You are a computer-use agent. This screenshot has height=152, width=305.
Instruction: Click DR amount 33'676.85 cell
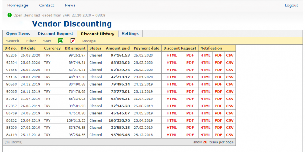[75, 128]
